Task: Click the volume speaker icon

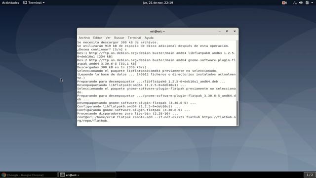Action: (x=301, y=2)
